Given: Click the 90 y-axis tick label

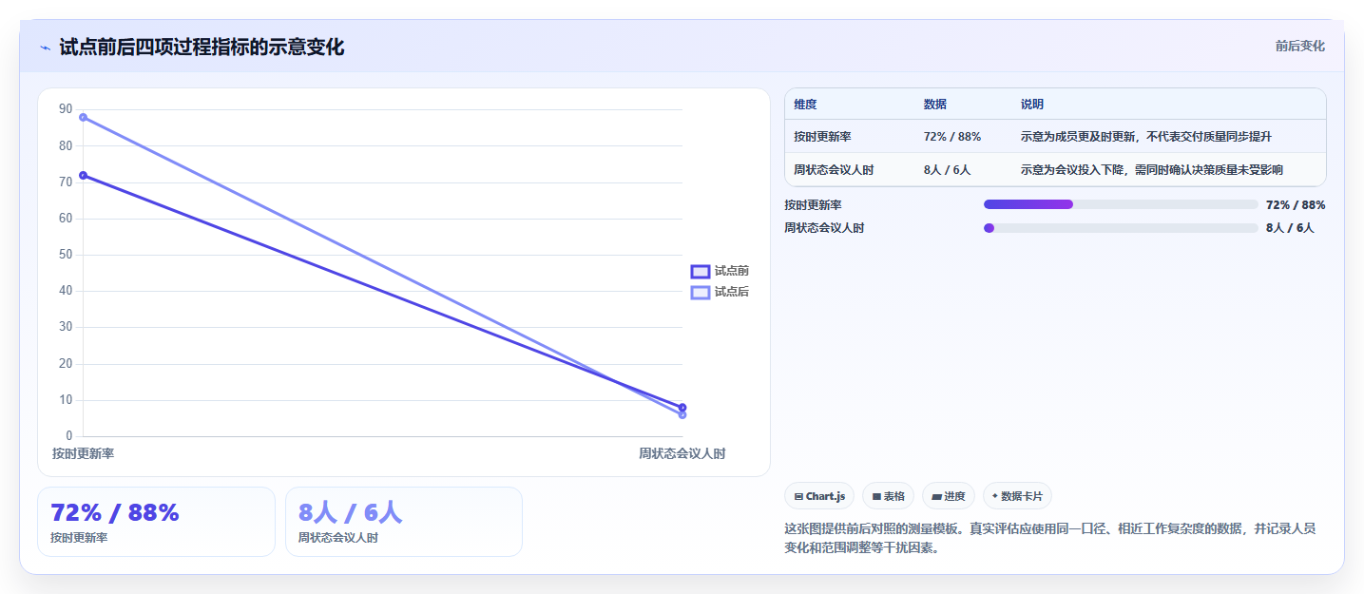Looking at the screenshot, I should [66, 109].
